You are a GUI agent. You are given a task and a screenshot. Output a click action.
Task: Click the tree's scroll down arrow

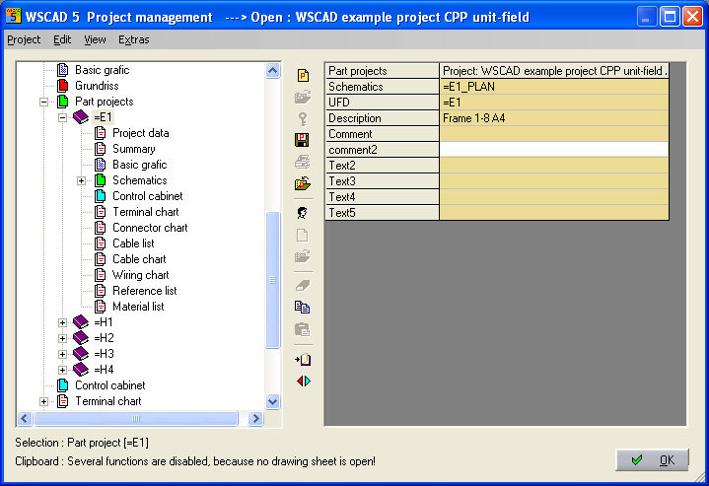coord(273,401)
